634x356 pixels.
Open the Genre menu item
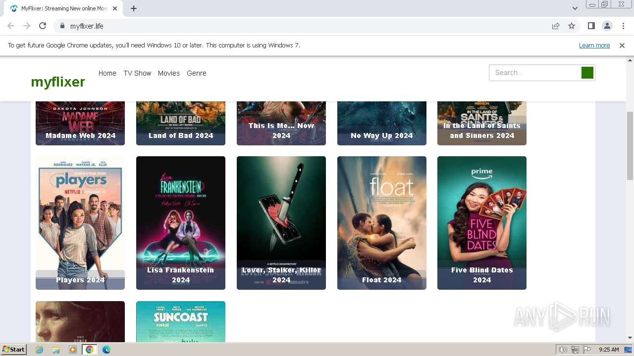click(197, 73)
